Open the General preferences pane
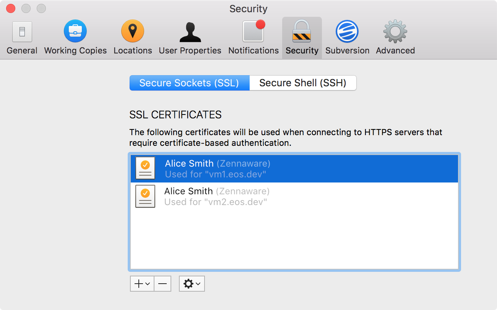The image size is (497, 310). [22, 36]
